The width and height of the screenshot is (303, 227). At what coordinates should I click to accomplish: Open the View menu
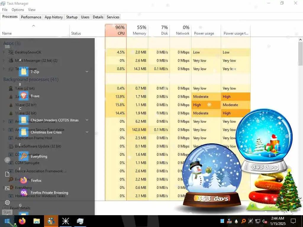tap(32, 10)
